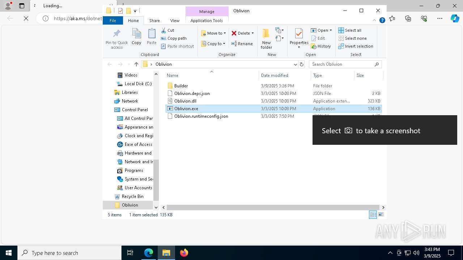This screenshot has width=463, height=260.
Task: Switch to Details view layout icon
Action: 373,215
